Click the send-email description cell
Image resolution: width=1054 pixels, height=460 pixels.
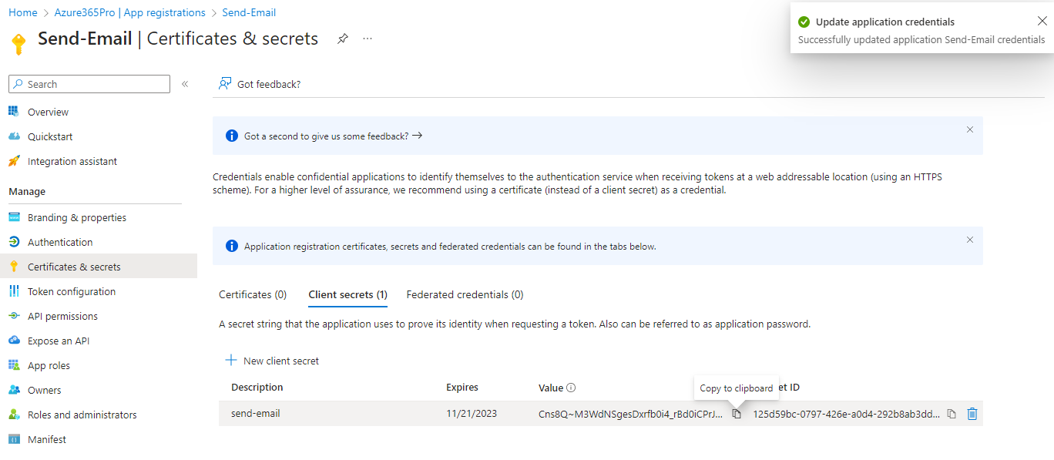pyautogui.click(x=256, y=413)
